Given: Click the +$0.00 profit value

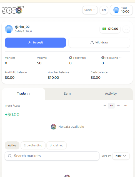Looking at the screenshot, I should (12, 115).
